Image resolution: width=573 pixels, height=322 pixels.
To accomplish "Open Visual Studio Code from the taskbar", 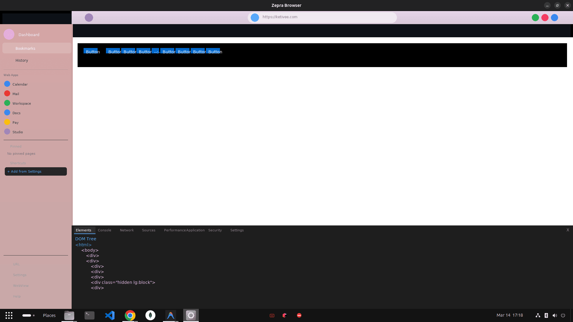I will coord(110,315).
